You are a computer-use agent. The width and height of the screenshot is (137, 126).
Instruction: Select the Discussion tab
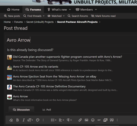21,110
